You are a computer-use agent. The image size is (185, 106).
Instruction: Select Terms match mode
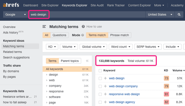(x=97, y=35)
